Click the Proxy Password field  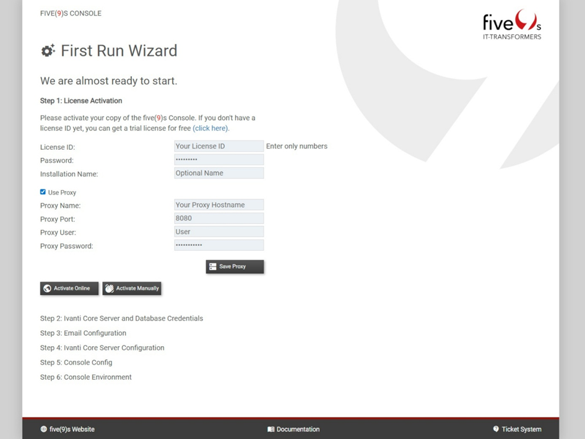click(x=219, y=245)
